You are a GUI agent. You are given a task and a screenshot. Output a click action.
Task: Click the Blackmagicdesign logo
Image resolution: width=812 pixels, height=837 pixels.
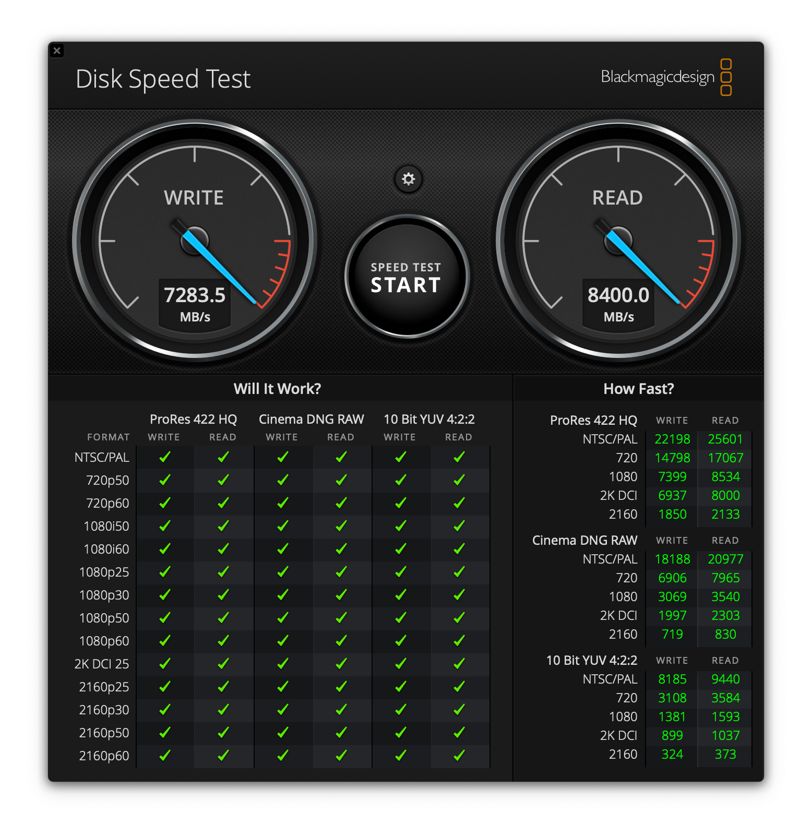pos(666,77)
